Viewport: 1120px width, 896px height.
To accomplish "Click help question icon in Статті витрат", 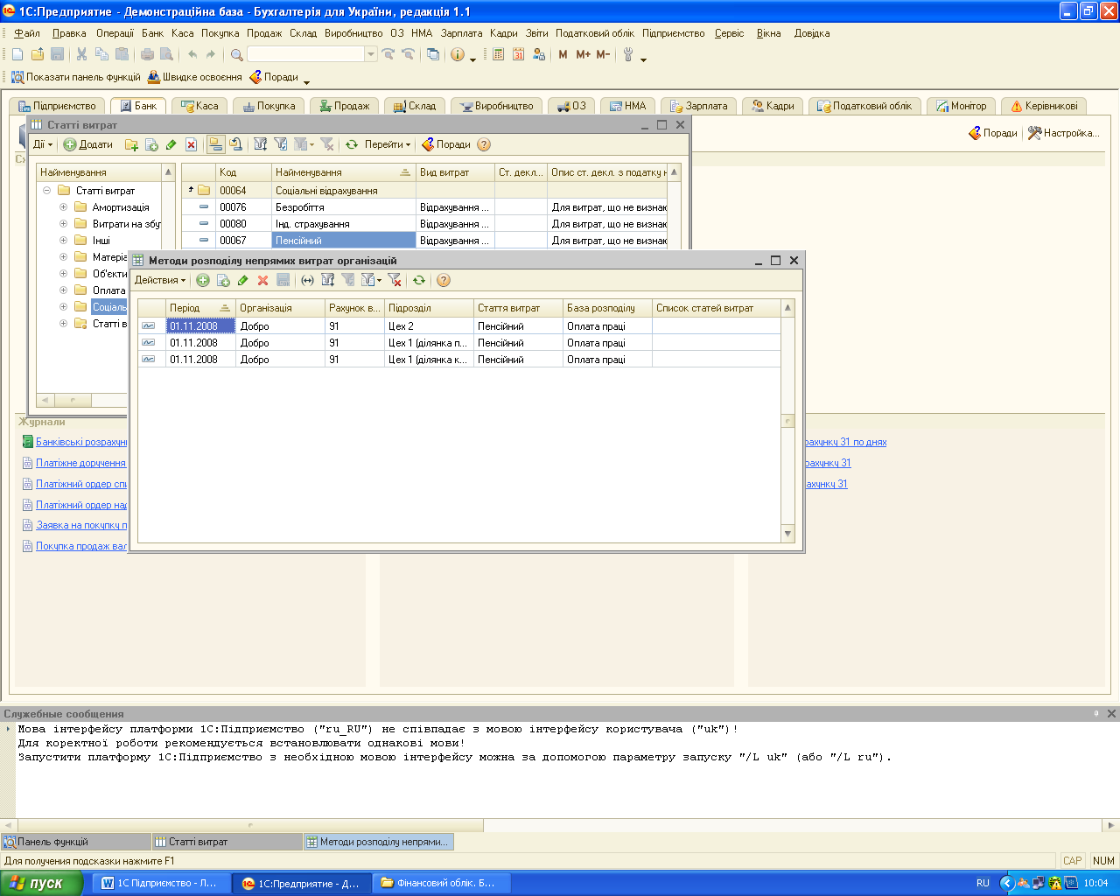I will pos(484,144).
